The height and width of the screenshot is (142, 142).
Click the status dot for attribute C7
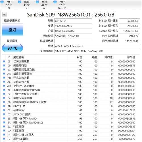pyautogui.click(x=4, y=114)
